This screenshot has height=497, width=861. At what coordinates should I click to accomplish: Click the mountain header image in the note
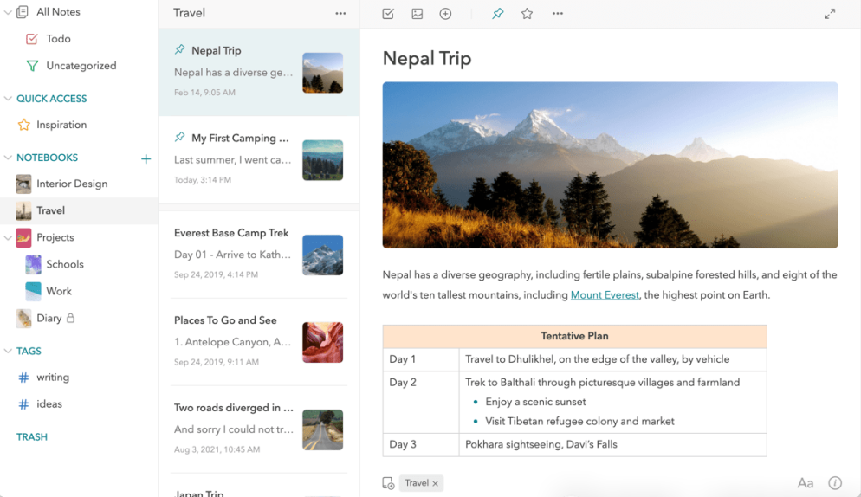click(x=610, y=165)
